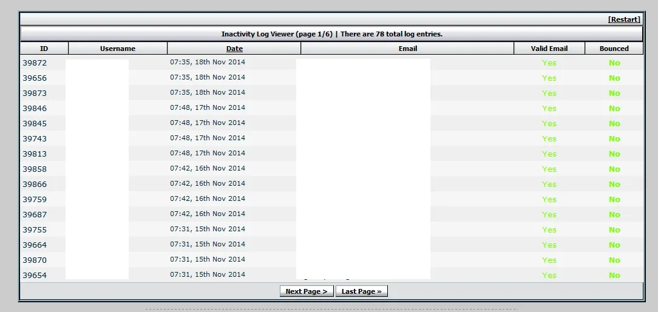The image size is (658, 312).
Task: Click the Inactivity Log Viewer title bar
Action: pos(331,34)
